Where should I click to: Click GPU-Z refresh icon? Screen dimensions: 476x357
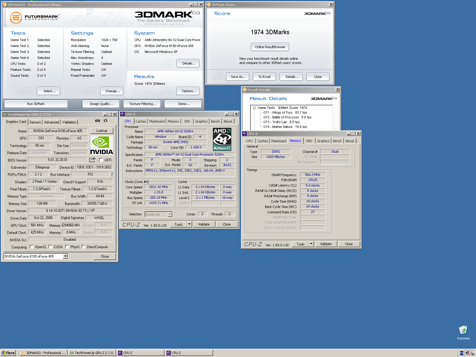[105, 121]
